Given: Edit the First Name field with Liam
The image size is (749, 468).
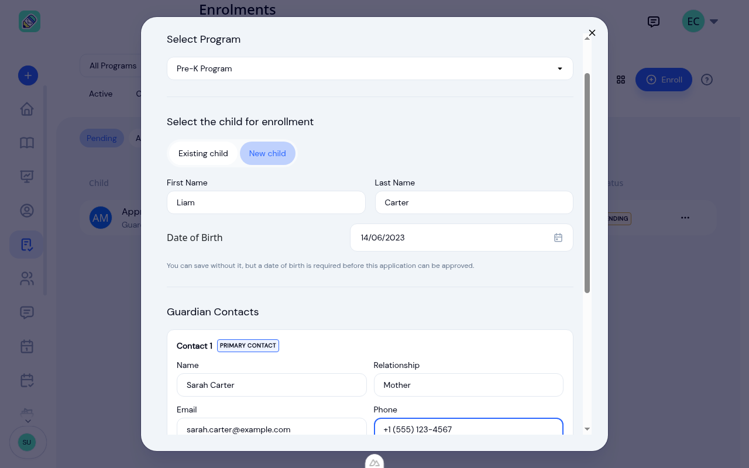Looking at the screenshot, I should [266, 202].
